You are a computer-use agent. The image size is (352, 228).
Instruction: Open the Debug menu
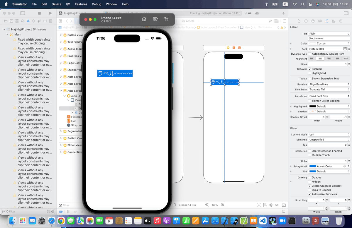(97, 4)
